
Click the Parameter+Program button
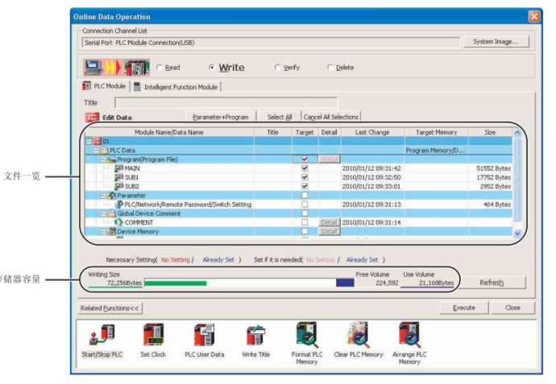click(x=221, y=117)
